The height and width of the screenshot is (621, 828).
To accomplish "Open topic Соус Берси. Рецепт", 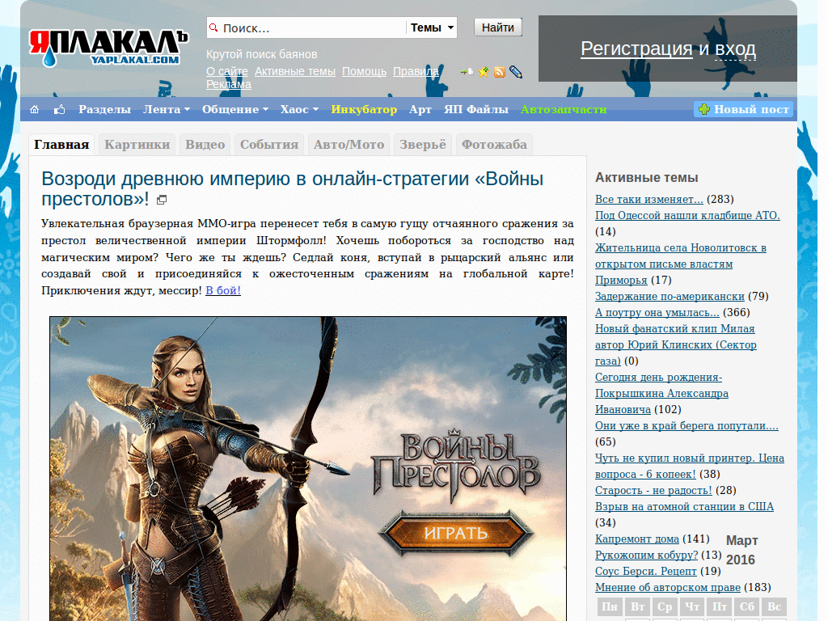I will pos(646,572).
